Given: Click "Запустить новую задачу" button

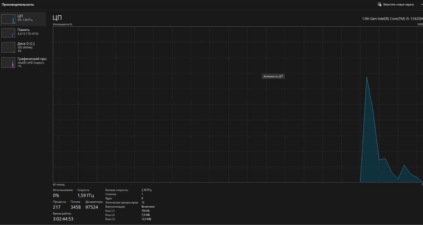Looking at the screenshot, I should point(396,5).
